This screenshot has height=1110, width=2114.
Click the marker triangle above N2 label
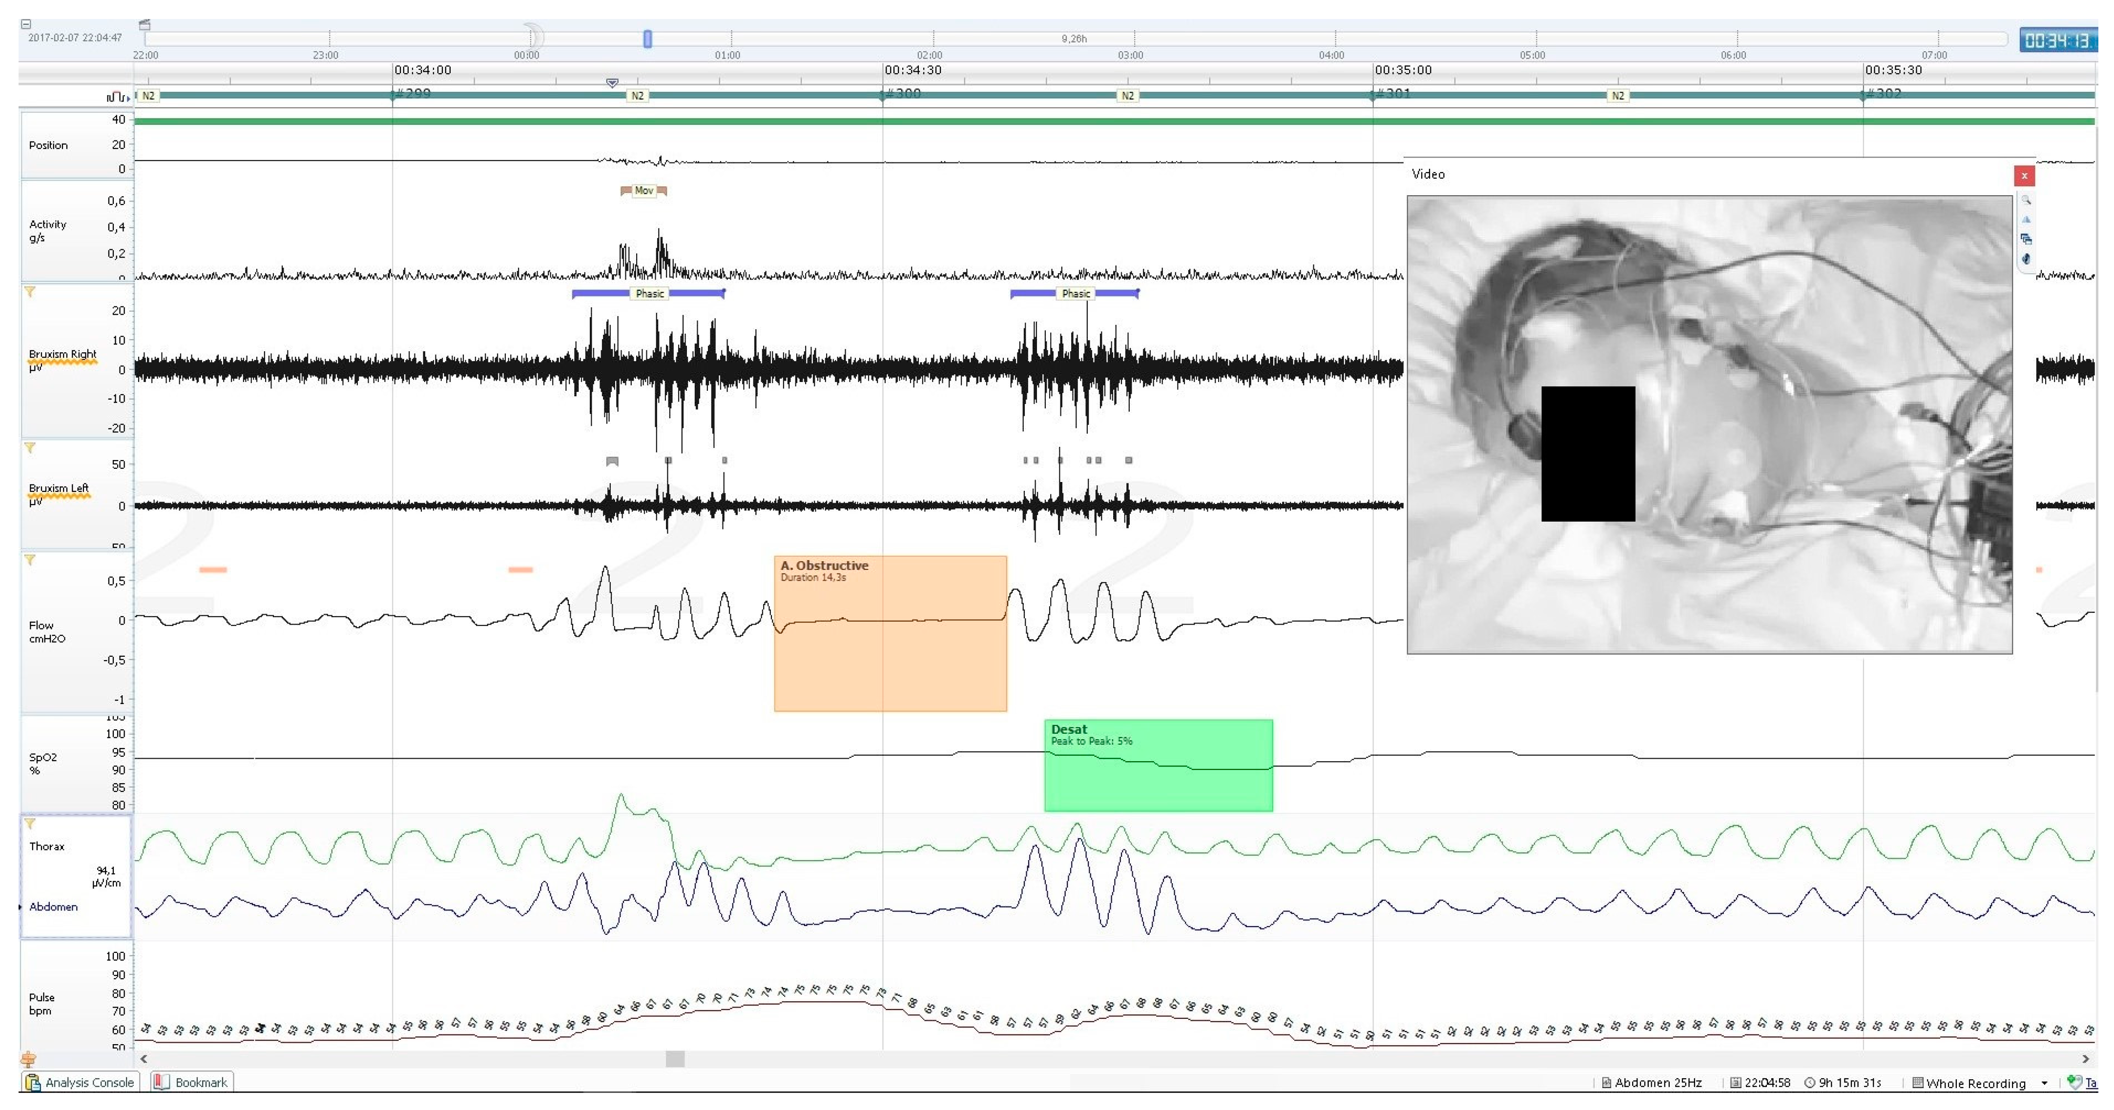click(x=612, y=83)
